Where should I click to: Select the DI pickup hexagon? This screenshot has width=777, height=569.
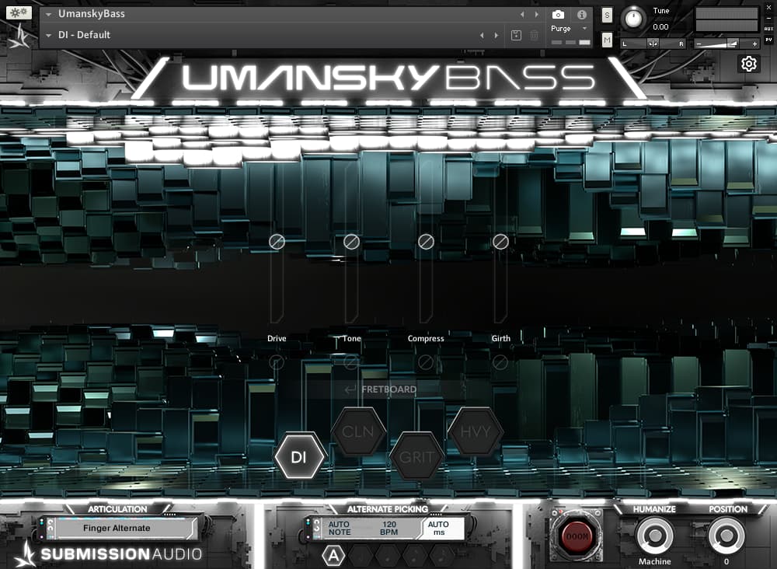pos(298,456)
